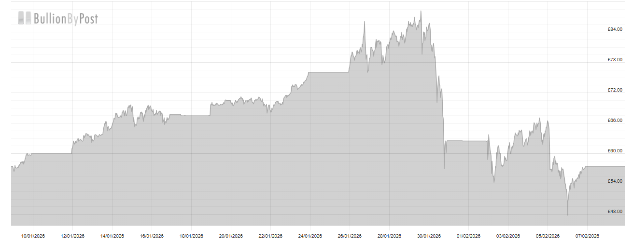
Task: Click the 07/02/2026 date label
Action: [x=587, y=236]
